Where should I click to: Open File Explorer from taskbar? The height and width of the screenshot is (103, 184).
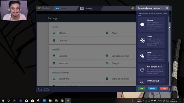click(x=50, y=100)
